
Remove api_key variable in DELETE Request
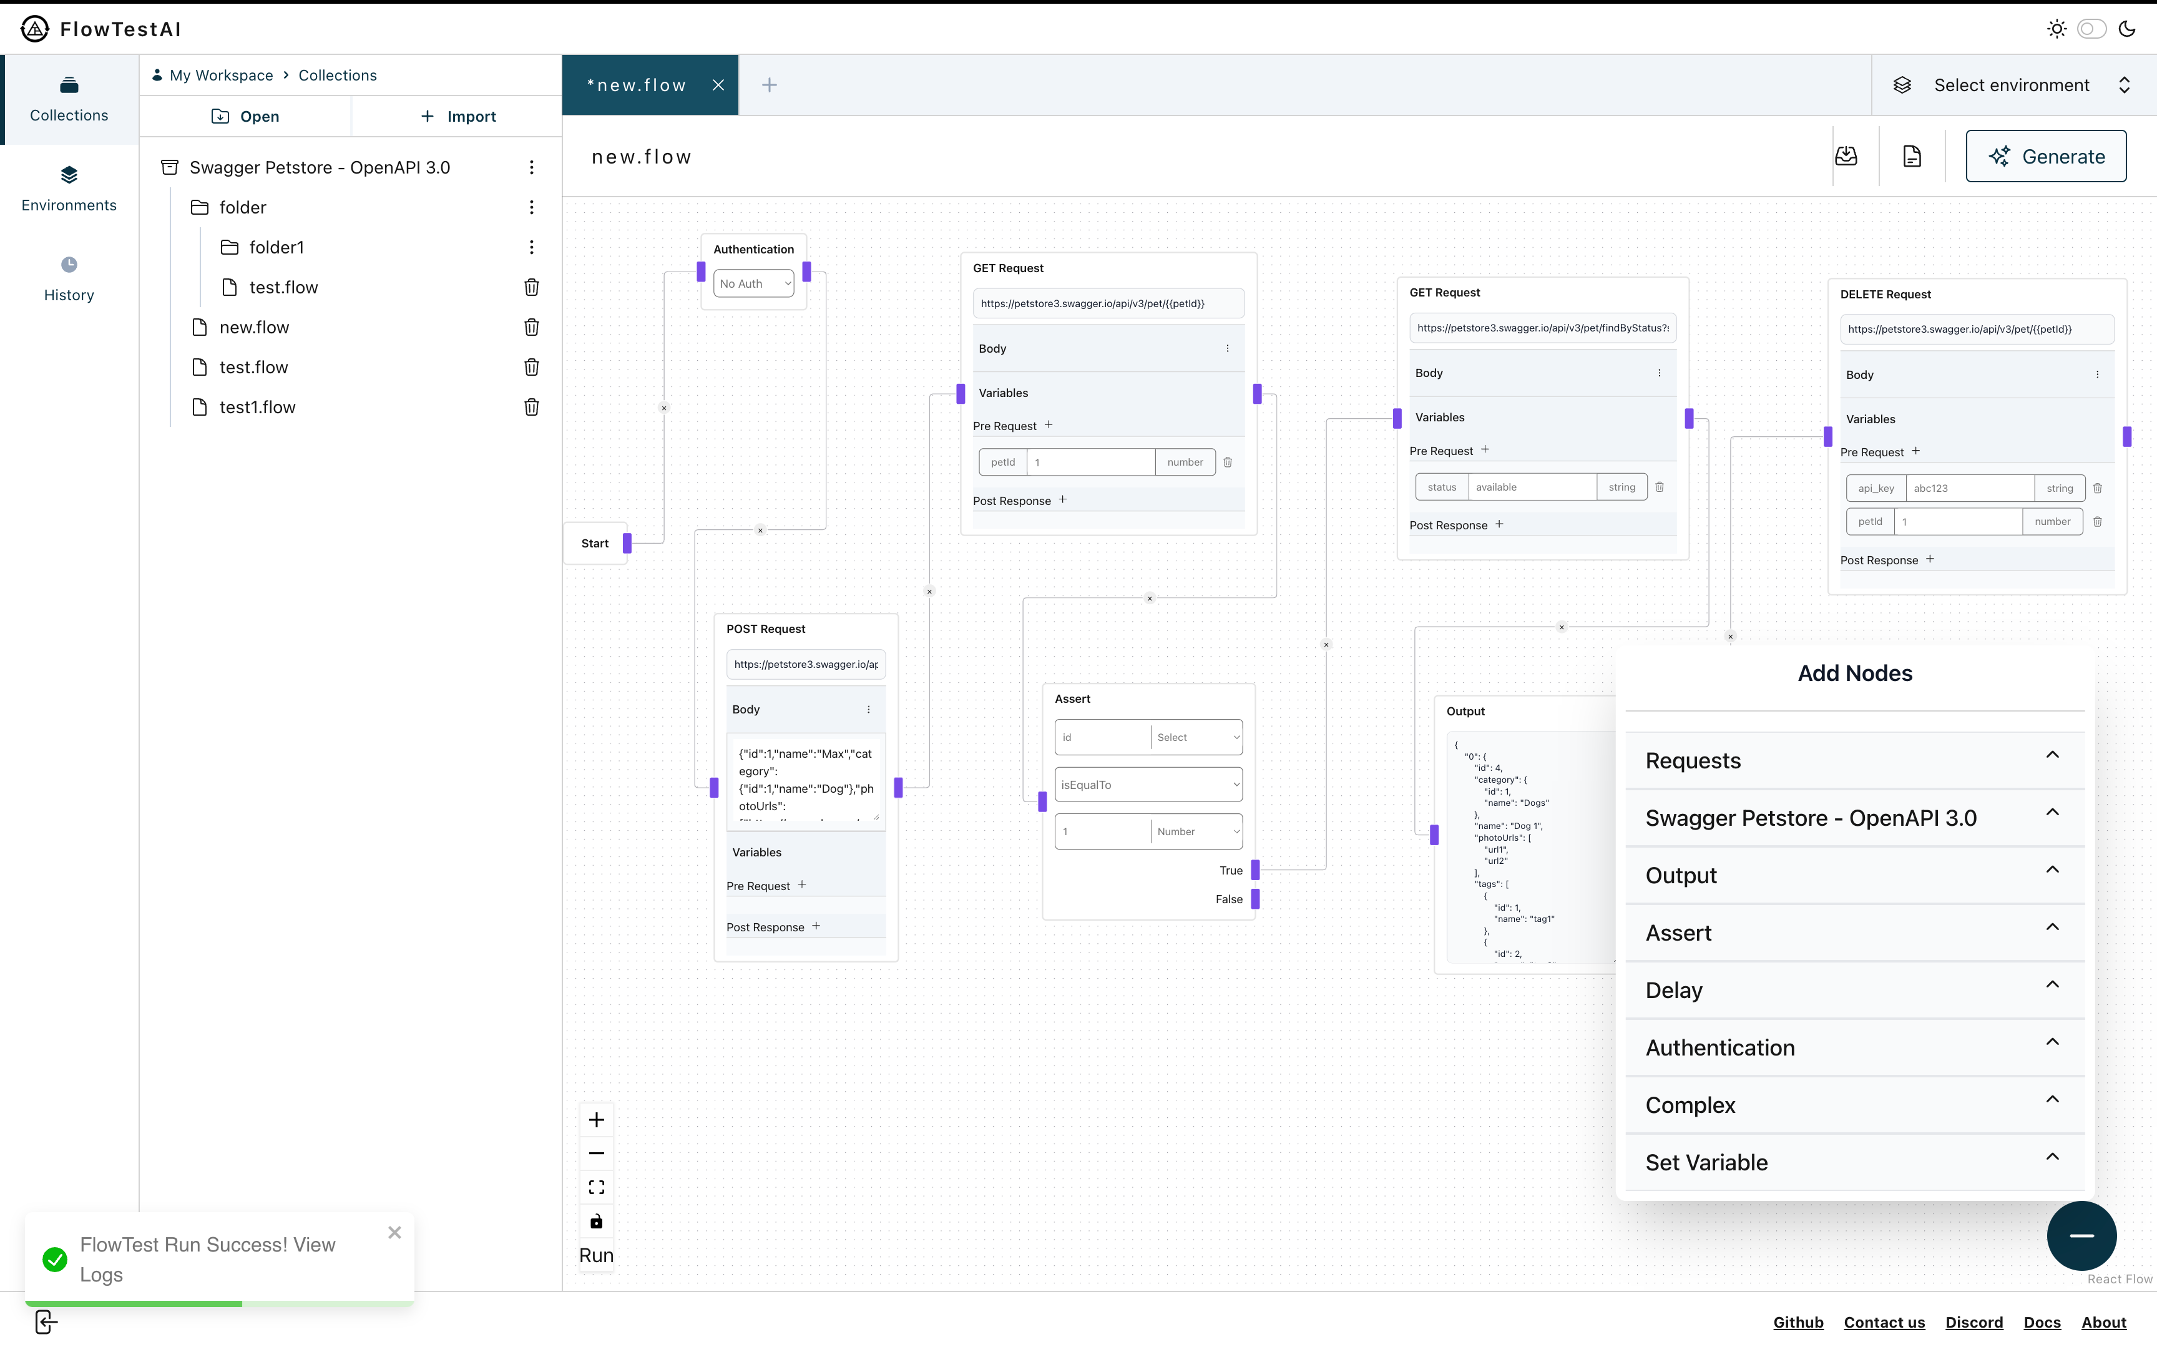tap(2097, 488)
